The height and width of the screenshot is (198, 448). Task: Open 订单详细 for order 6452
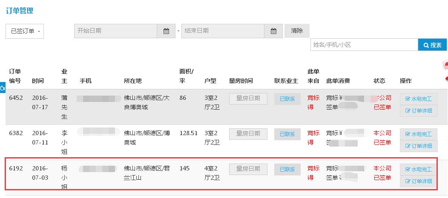pos(419,111)
